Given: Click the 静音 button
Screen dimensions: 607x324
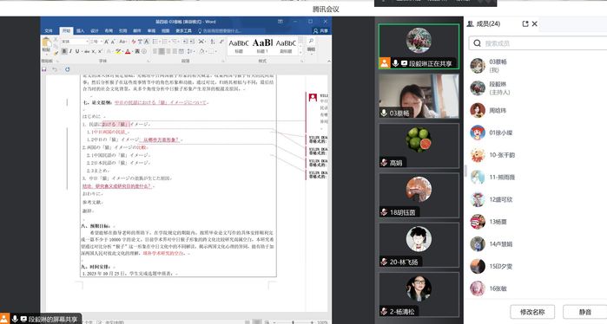Looking at the screenshot, I should [x=585, y=312].
